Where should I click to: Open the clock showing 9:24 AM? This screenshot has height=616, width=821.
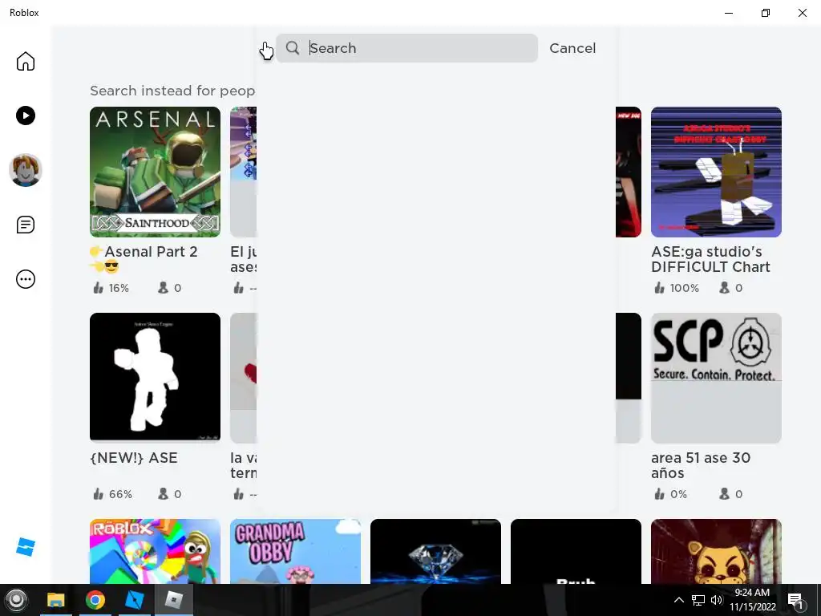point(752,600)
